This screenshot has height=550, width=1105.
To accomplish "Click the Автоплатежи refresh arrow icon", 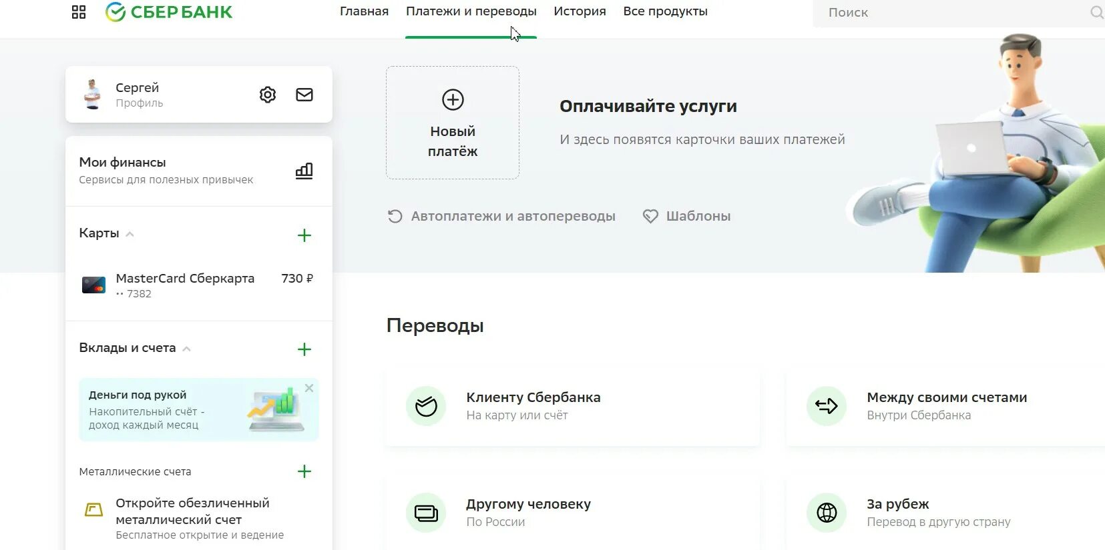I will point(395,217).
